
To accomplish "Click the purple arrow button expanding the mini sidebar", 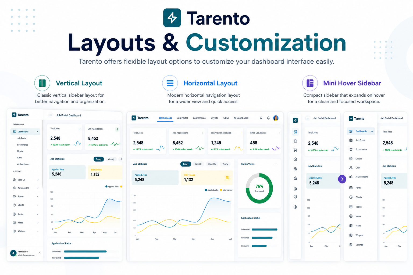I will (x=342, y=179).
